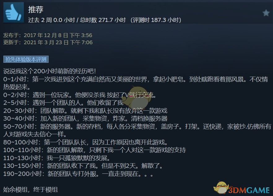Click the faint bird watermark over the review text

137,98
